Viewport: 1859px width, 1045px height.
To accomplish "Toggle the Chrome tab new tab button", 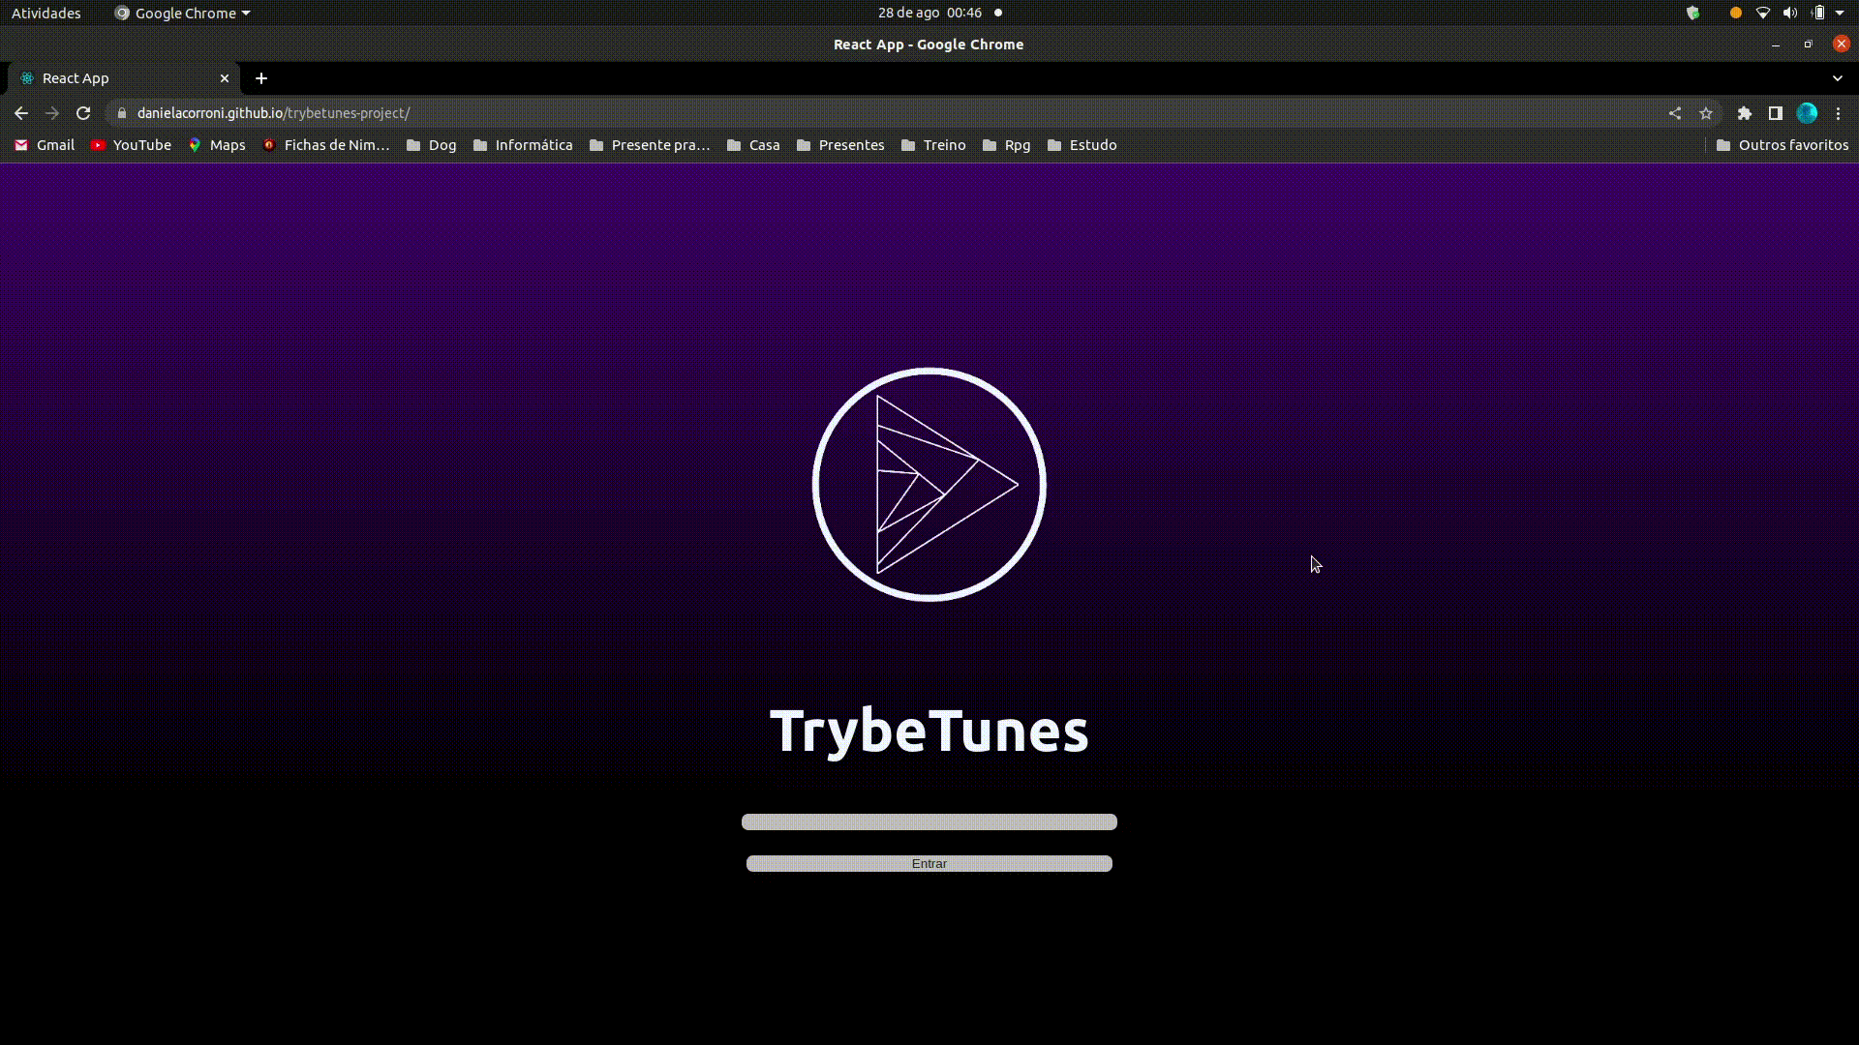I will click(260, 77).
